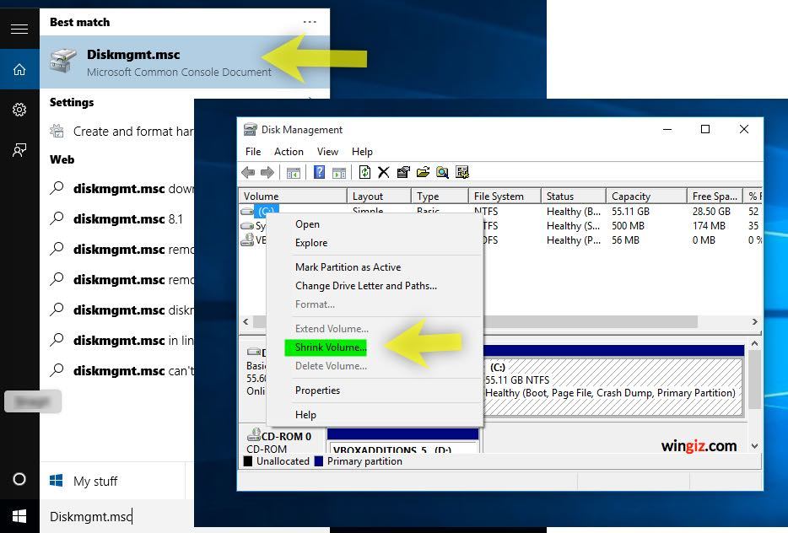
Task: Click the '500 MB' capacity cell
Action: click(x=628, y=226)
